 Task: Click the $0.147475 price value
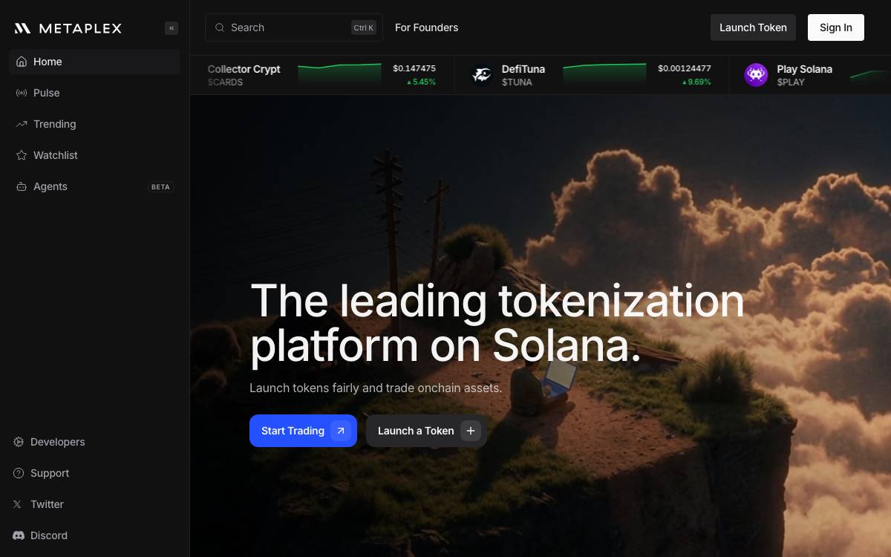(414, 68)
